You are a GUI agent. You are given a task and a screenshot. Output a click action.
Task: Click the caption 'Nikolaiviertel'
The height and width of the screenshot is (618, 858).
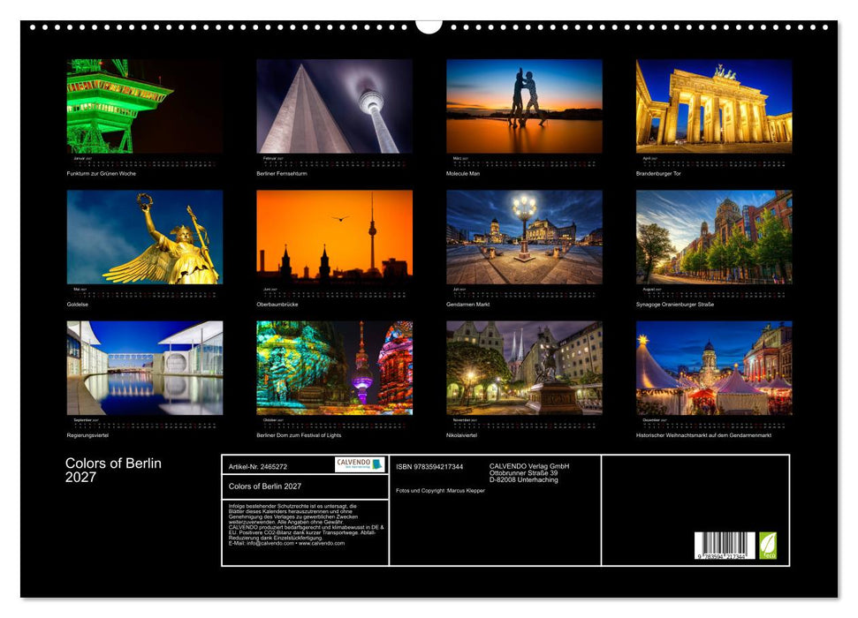click(462, 435)
